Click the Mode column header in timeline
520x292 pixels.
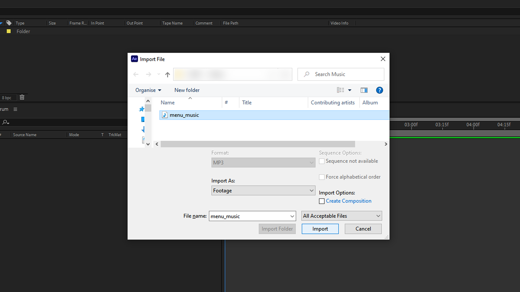(x=74, y=135)
